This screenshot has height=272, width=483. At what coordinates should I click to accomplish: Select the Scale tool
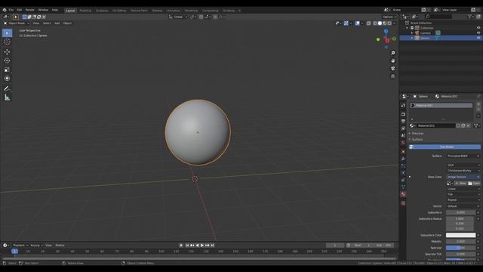pyautogui.click(x=7, y=70)
